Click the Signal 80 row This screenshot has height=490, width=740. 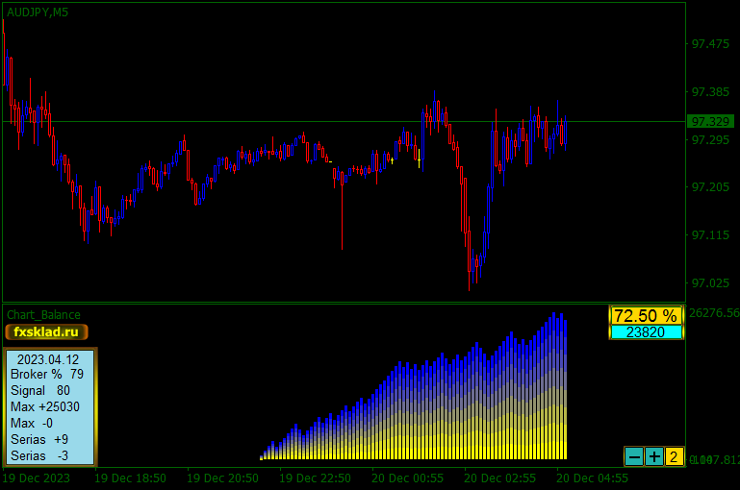pyautogui.click(x=40, y=391)
